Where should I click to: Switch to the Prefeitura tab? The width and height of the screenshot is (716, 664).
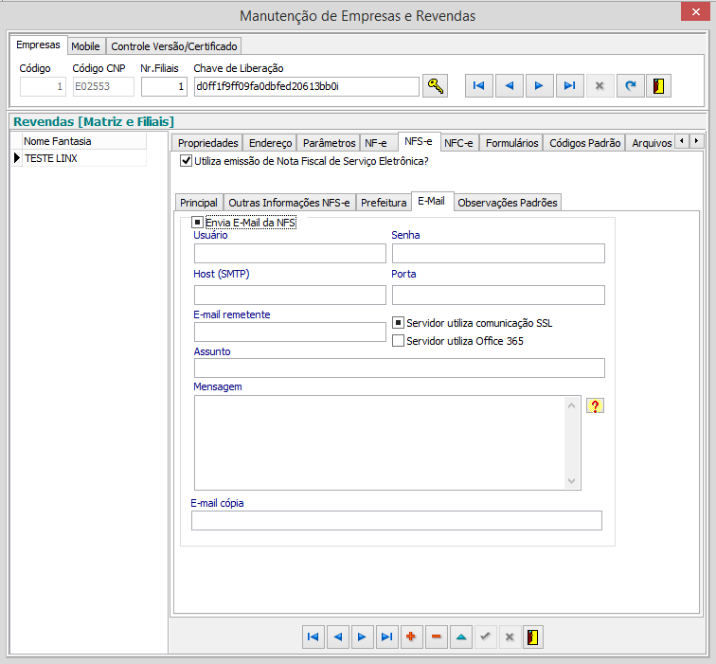point(383,203)
